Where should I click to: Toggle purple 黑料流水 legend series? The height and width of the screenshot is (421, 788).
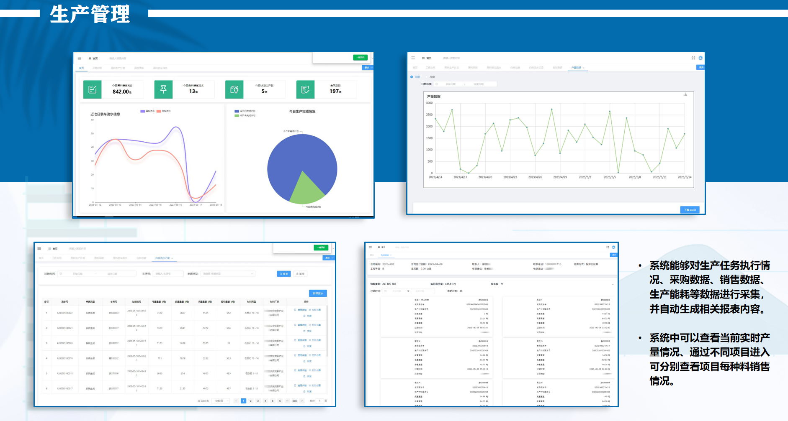147,111
